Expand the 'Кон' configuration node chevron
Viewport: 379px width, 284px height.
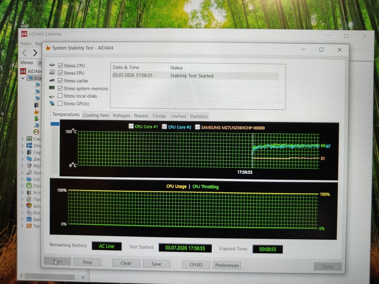(22, 213)
